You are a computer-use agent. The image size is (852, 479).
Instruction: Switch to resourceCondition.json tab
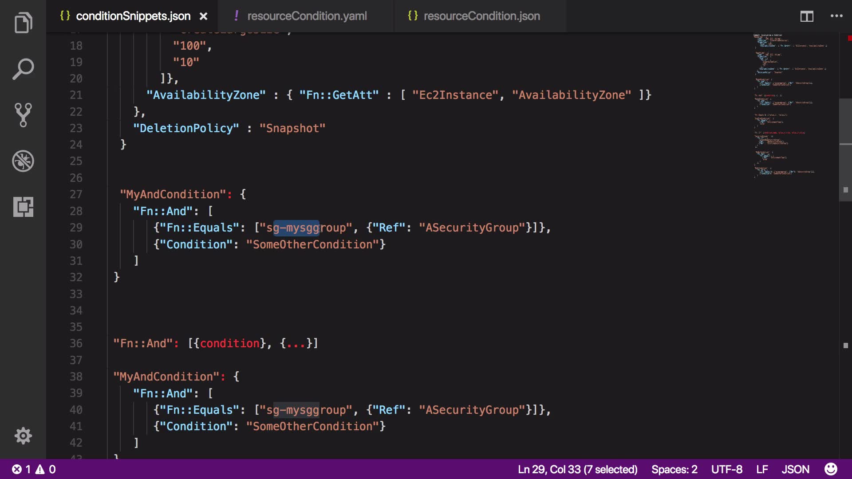(481, 16)
